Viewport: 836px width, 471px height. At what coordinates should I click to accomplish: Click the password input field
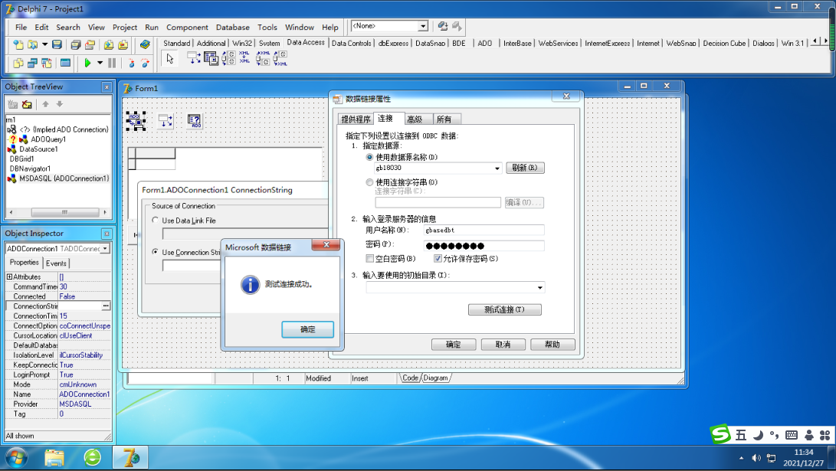tap(484, 246)
